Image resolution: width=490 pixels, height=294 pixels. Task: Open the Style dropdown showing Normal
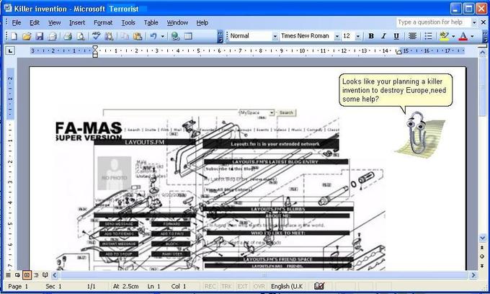(275, 36)
